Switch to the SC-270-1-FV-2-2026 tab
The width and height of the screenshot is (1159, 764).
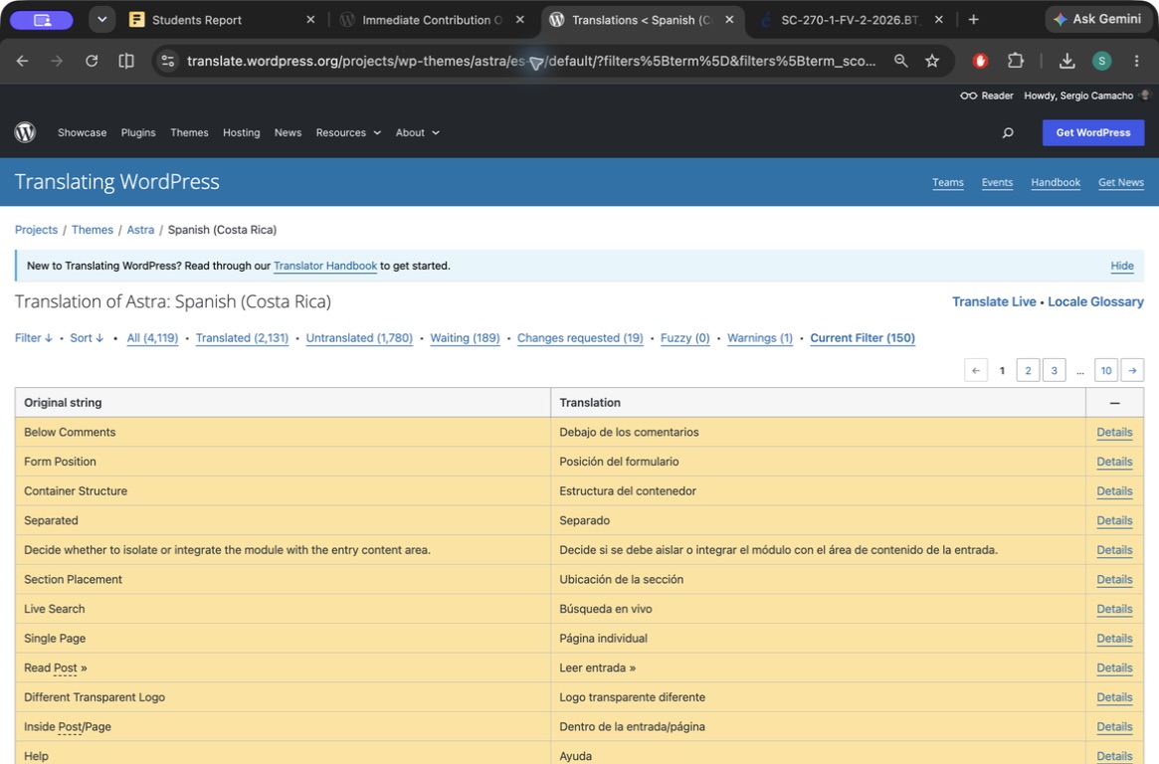point(850,20)
